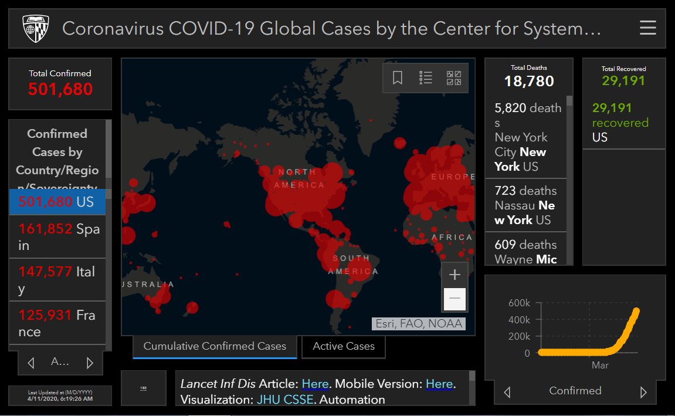The width and height of the screenshot is (675, 416).
Task: Click the NORTH AMERICA map label
Action: (x=299, y=178)
